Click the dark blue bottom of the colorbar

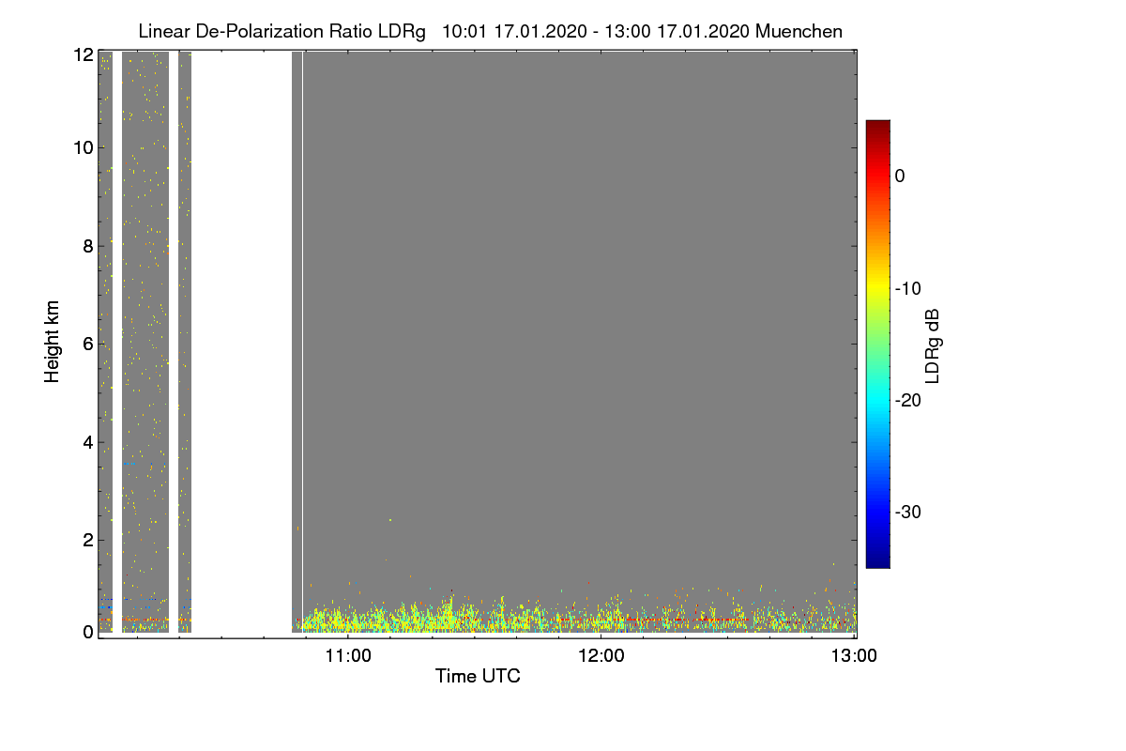click(877, 560)
